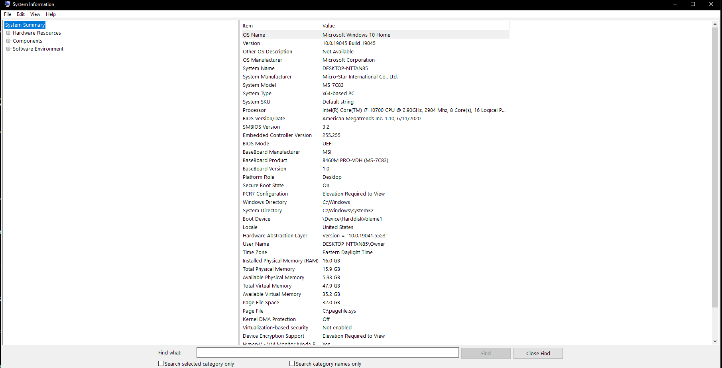Minimize the System Information window
This screenshot has height=368, width=722.
pyautogui.click(x=675, y=4)
